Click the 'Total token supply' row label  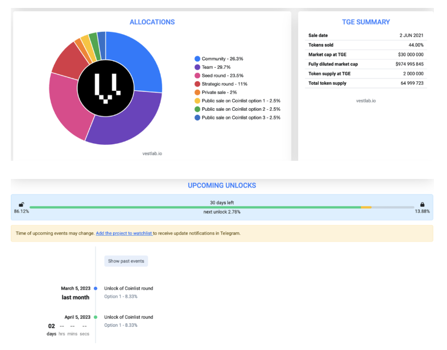pyautogui.click(x=327, y=83)
